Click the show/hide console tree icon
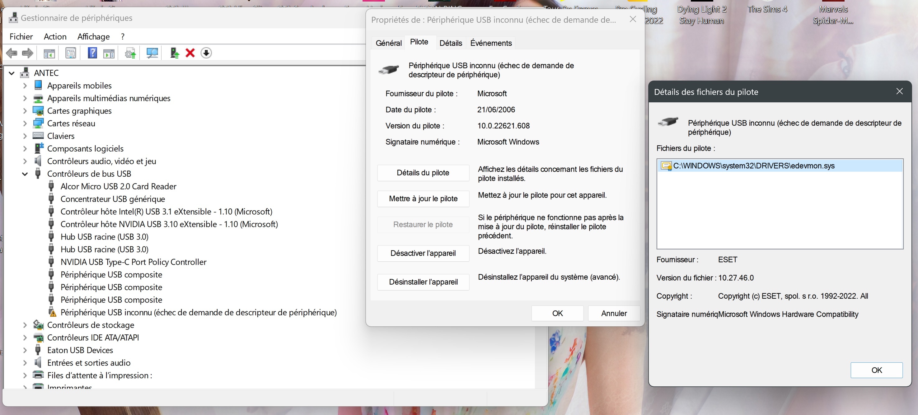 [x=49, y=53]
